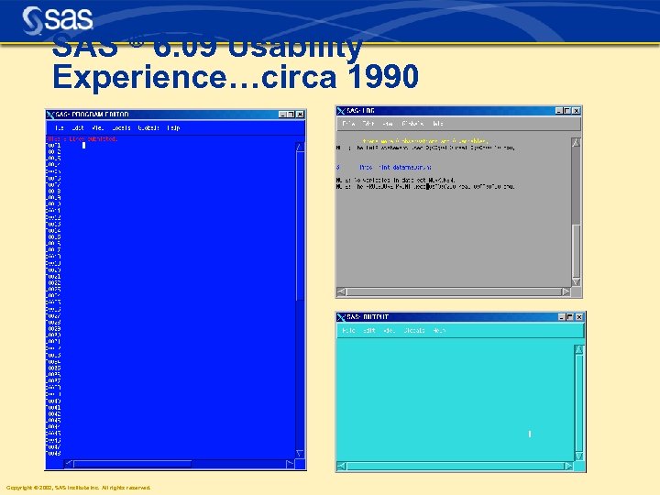
Task: Click horizontal scrollbar track in SAS Log
Action: pyautogui.click(x=454, y=291)
